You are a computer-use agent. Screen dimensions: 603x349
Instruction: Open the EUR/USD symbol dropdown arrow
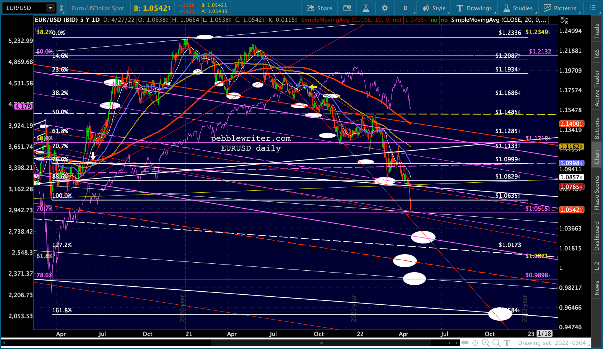(x=50, y=8)
